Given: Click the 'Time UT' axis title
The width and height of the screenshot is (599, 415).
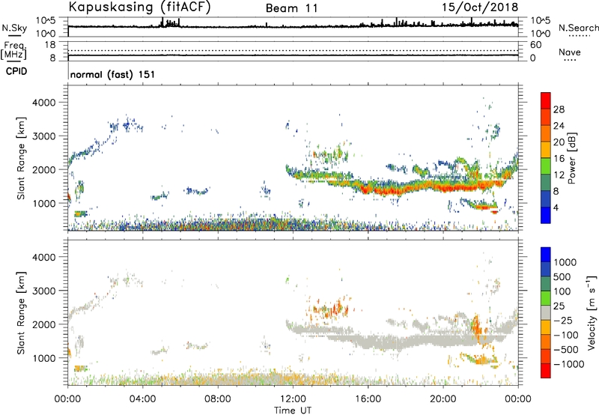Looking at the screenshot, I should coord(293,411).
